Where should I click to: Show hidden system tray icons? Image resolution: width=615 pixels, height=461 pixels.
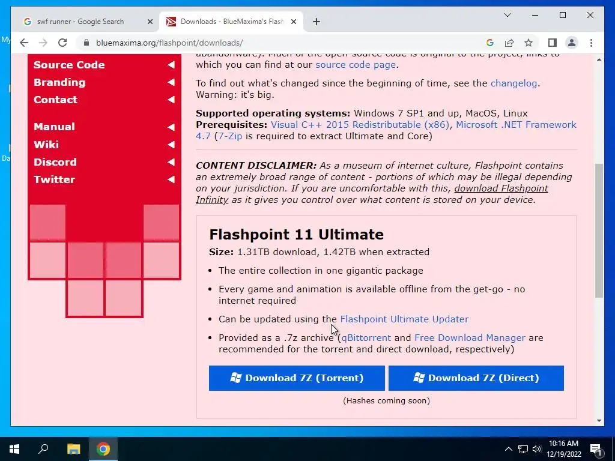pyautogui.click(x=508, y=449)
